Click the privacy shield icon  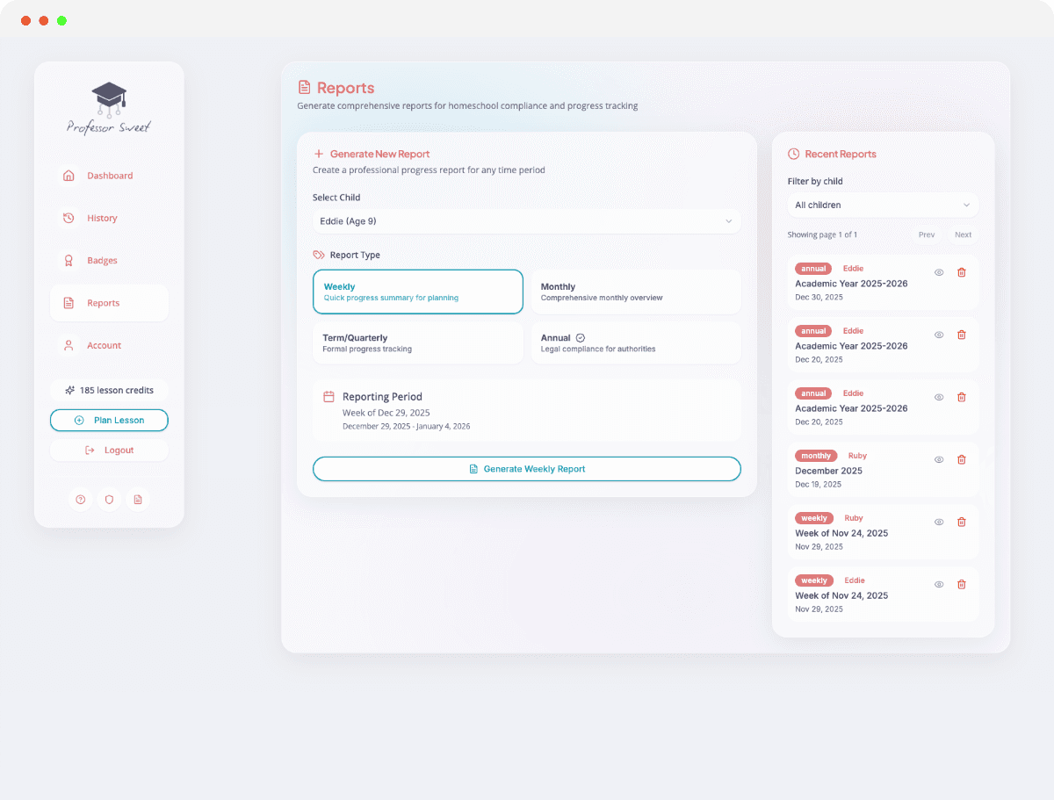[109, 499]
